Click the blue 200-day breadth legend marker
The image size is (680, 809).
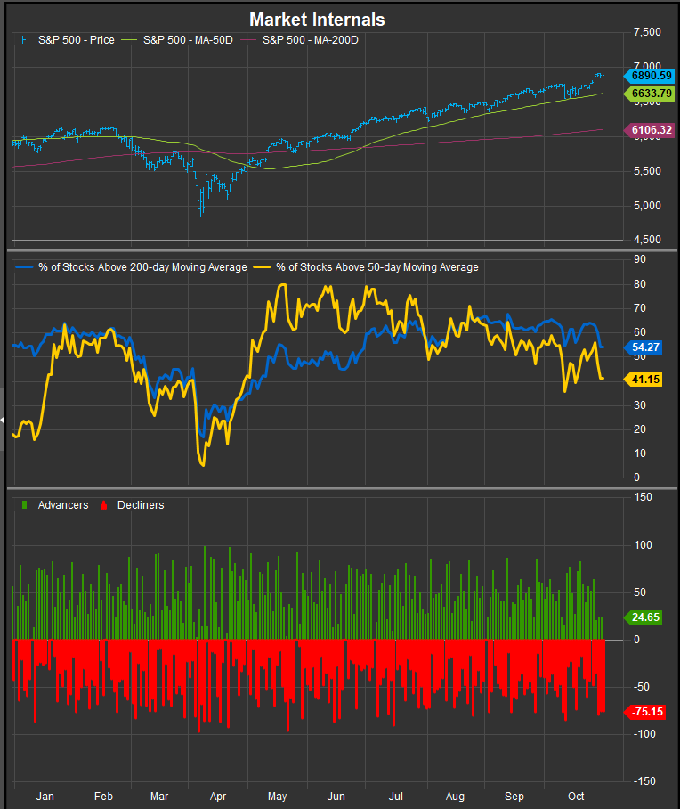pos(22,266)
